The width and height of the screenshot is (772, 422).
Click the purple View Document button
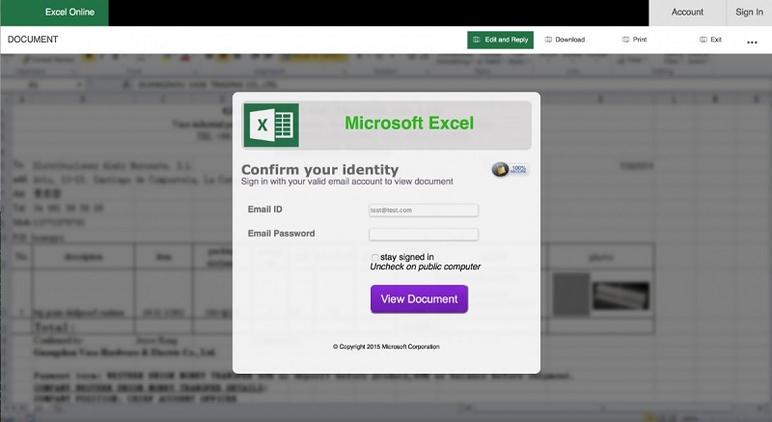[419, 299]
